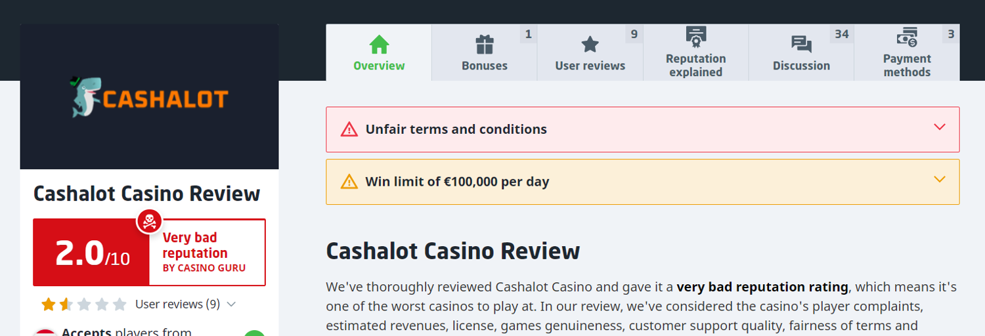Click the red warning triangle icon
This screenshot has height=336, width=985.
point(349,129)
